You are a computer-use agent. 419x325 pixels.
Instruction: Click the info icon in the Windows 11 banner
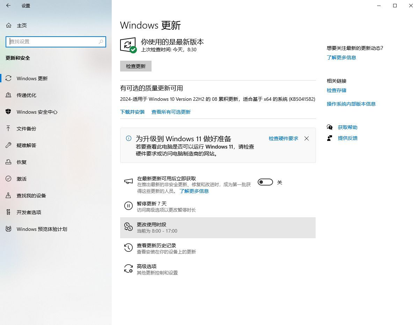pyautogui.click(x=128, y=138)
